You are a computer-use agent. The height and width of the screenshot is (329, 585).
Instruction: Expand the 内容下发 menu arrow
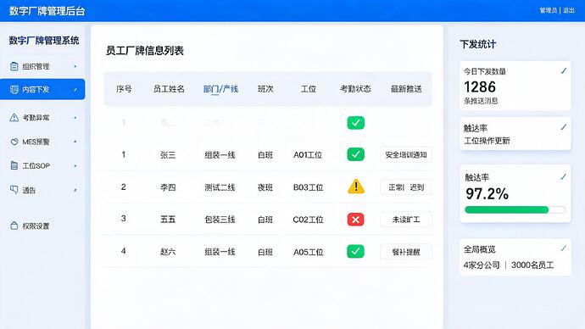pos(75,90)
